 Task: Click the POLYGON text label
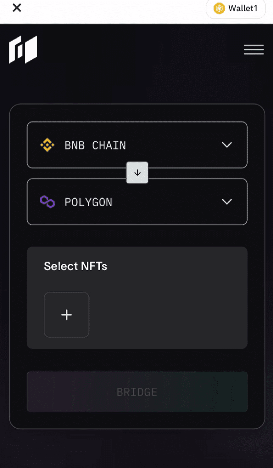(x=88, y=202)
